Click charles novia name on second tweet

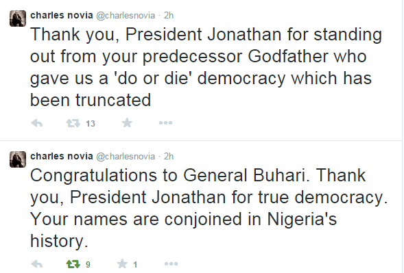tap(62, 156)
